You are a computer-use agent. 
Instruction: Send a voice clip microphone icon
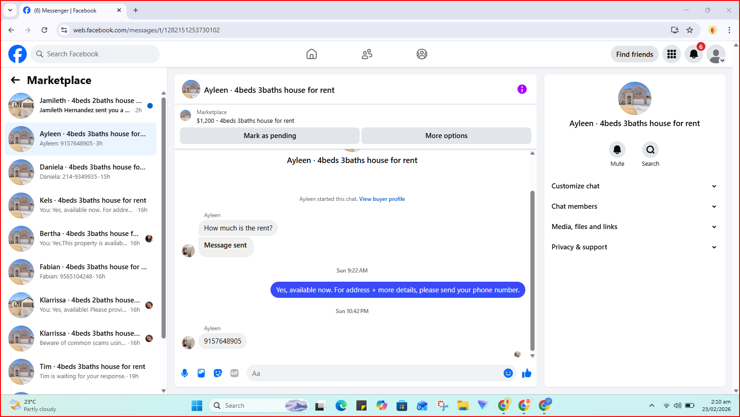(x=185, y=373)
